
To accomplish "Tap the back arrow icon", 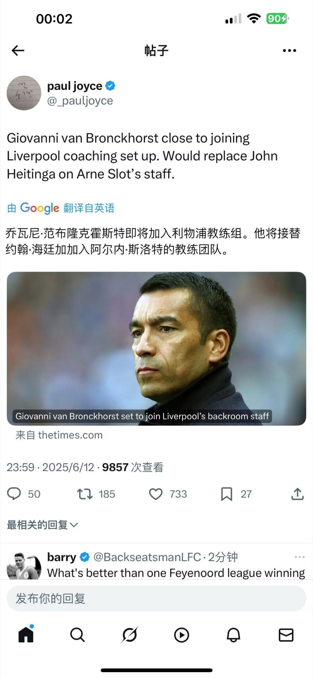I will click(x=18, y=51).
